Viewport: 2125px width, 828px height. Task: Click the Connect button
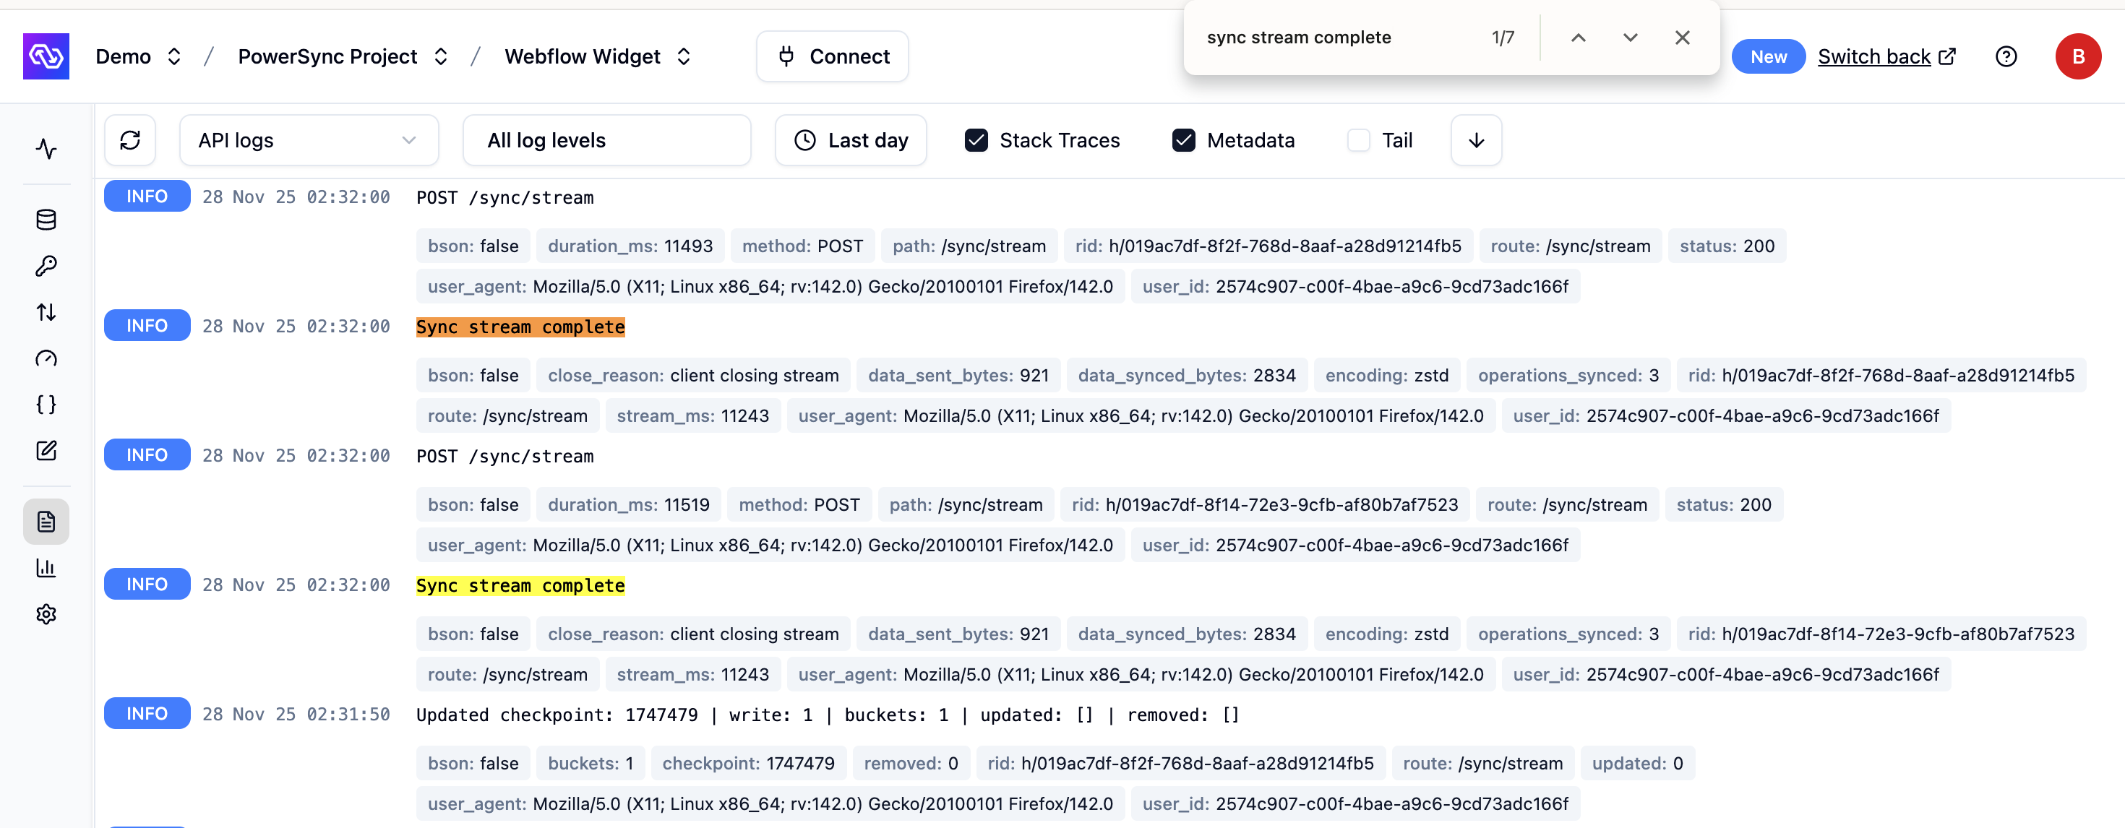[833, 56]
